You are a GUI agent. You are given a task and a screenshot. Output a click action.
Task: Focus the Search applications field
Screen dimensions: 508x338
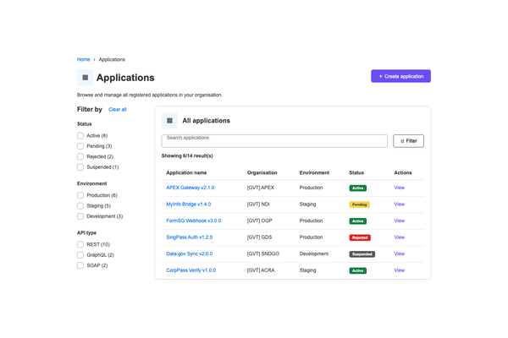(x=274, y=141)
